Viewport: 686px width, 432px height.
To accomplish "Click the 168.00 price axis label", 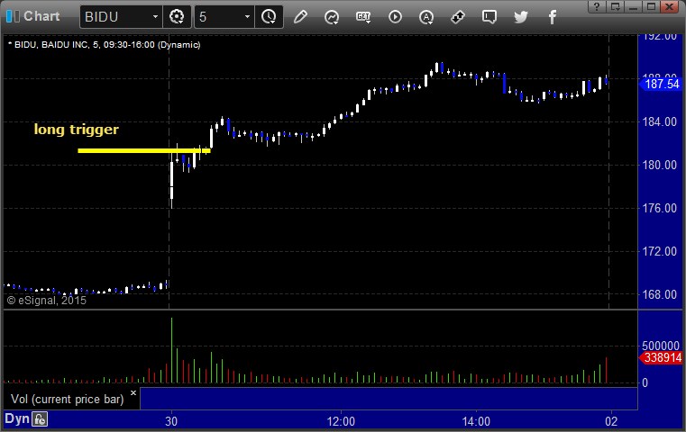I will (x=659, y=294).
